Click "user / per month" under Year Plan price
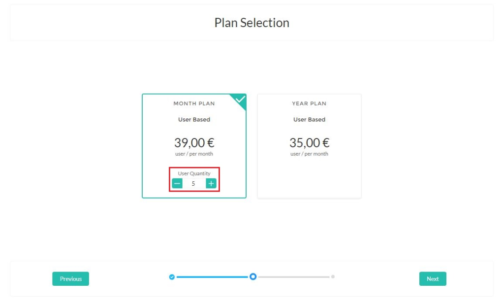The image size is (504, 305). (309, 154)
